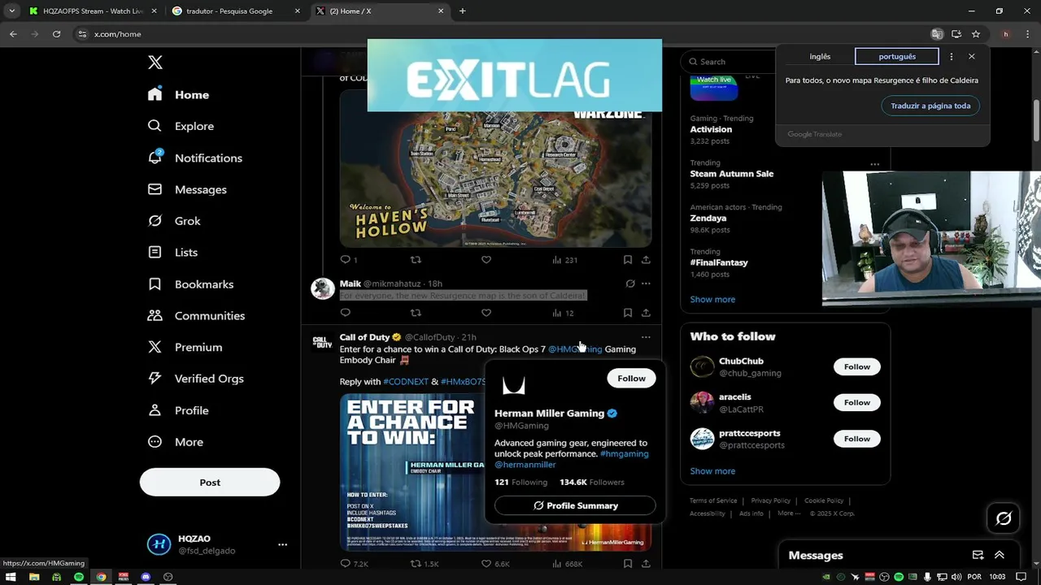Click the Post button

[x=210, y=483]
